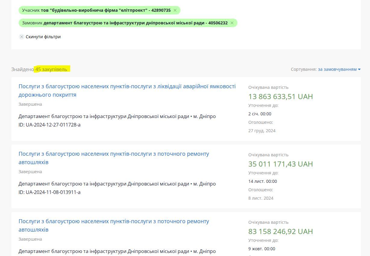Open the sorting dropdown за замовчуванням
370x256 pixels.
(337, 69)
